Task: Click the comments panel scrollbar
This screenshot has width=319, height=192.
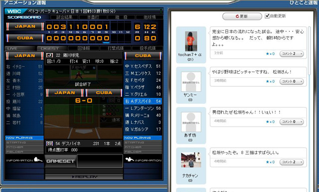Action: click(x=310, y=51)
